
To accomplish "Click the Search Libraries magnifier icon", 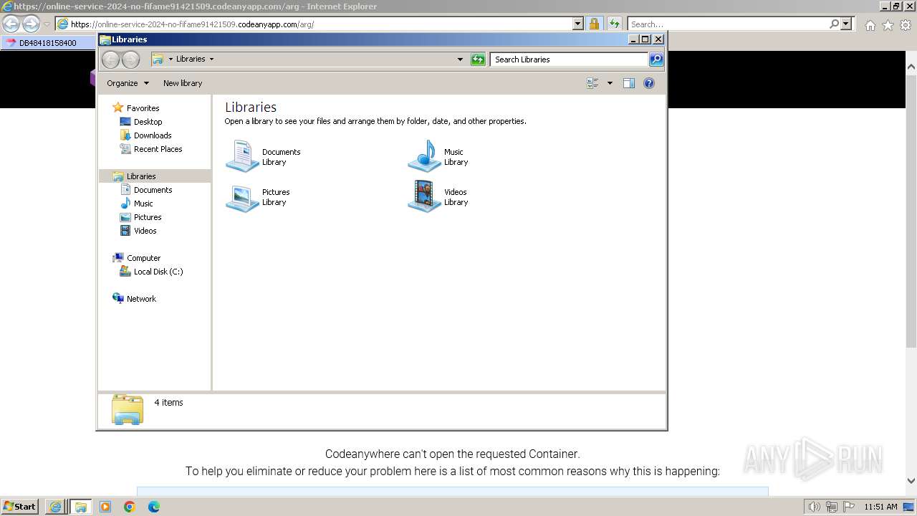I will click(x=656, y=59).
